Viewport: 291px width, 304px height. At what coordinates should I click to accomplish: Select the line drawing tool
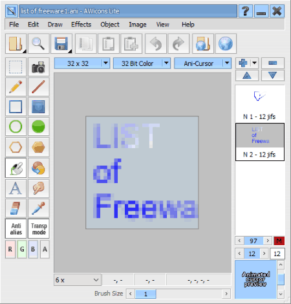pyautogui.click(x=39, y=87)
